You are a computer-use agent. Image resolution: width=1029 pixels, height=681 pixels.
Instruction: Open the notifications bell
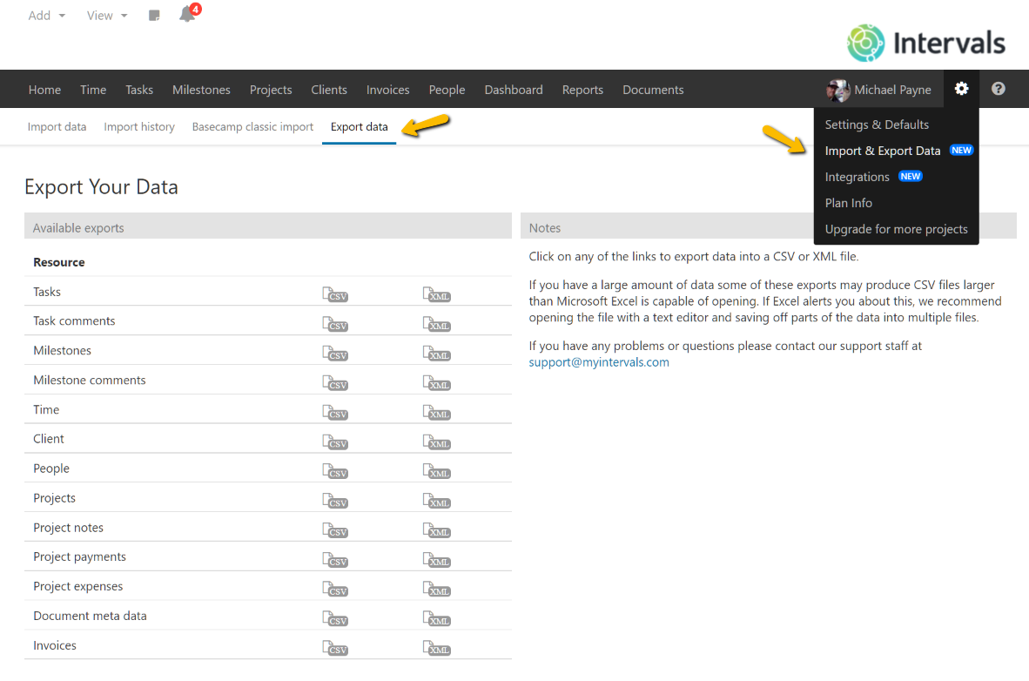pyautogui.click(x=187, y=15)
